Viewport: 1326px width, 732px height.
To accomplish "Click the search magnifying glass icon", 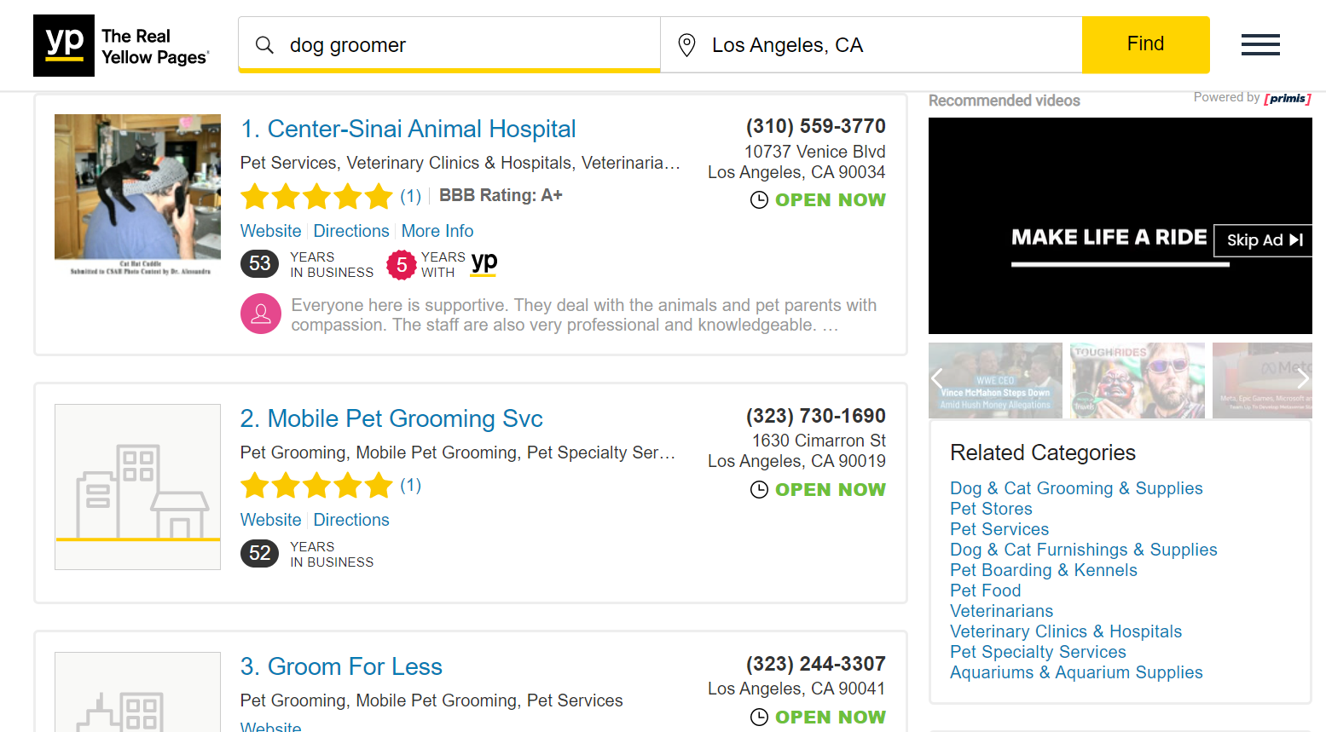I will (265, 45).
